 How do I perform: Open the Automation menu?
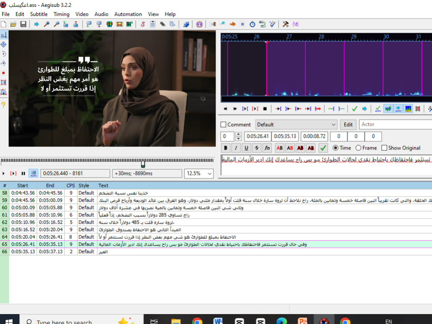[128, 14]
